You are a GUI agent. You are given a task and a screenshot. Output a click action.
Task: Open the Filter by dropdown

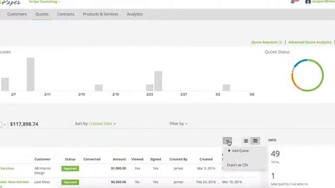click(178, 124)
